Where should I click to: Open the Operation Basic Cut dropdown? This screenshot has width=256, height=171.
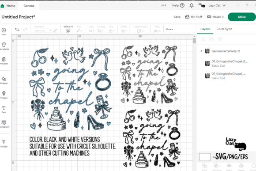(x=43, y=30)
